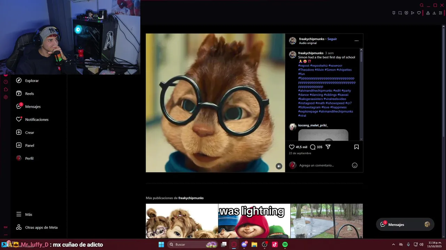Open koceng_melet_priki_ commenter profile
The width and height of the screenshot is (446, 250).
[x=313, y=125]
